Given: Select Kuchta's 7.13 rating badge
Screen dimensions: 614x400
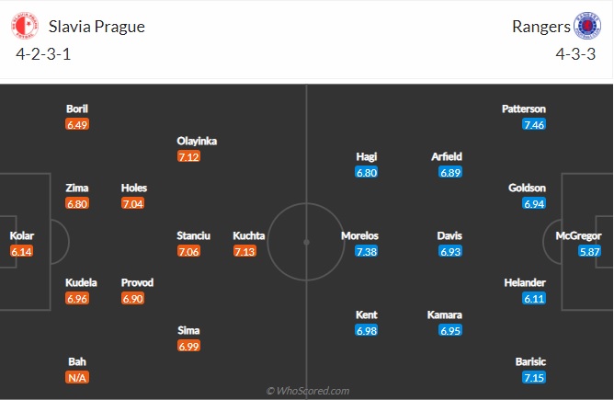Looking at the screenshot, I should tap(244, 251).
